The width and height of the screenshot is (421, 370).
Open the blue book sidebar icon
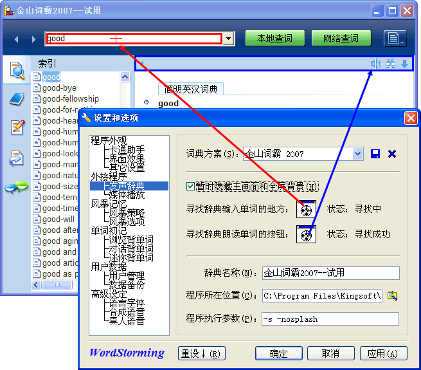(x=17, y=99)
